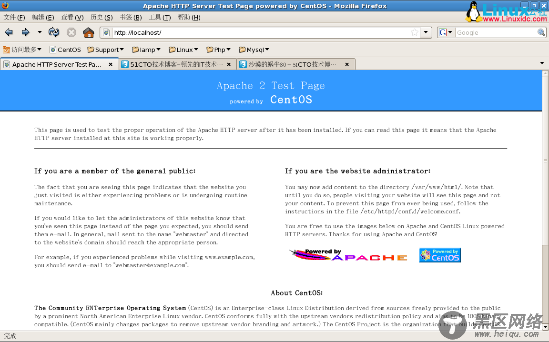Click the 'About CentOS:' heading

(296, 293)
